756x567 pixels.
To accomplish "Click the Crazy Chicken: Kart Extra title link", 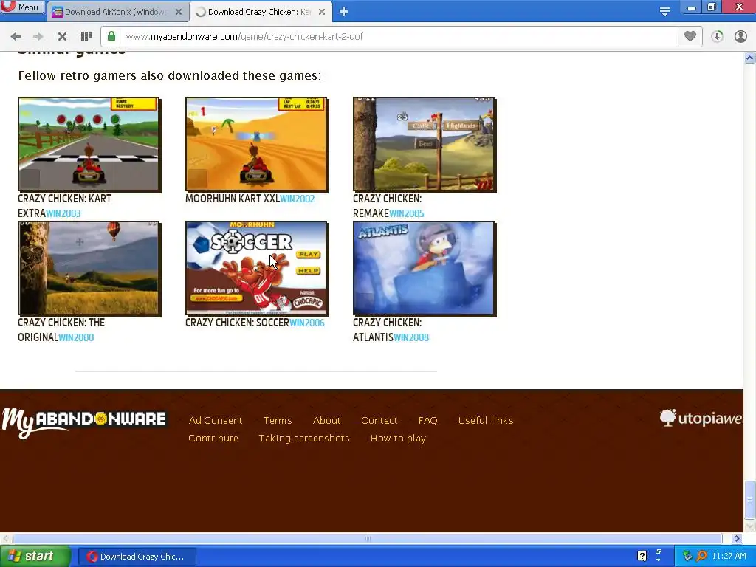I will tap(64, 206).
